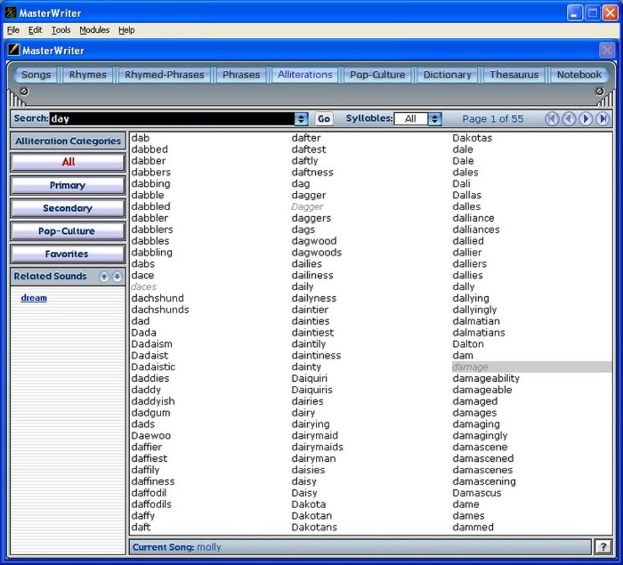Advance to the next results page

(586, 118)
